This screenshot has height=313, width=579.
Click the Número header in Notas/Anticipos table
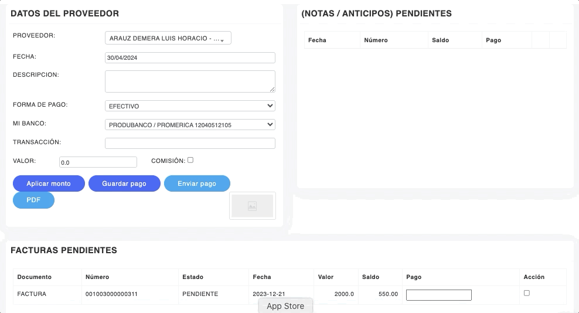click(376, 40)
